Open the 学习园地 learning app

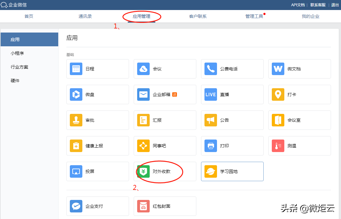[x=232, y=171]
